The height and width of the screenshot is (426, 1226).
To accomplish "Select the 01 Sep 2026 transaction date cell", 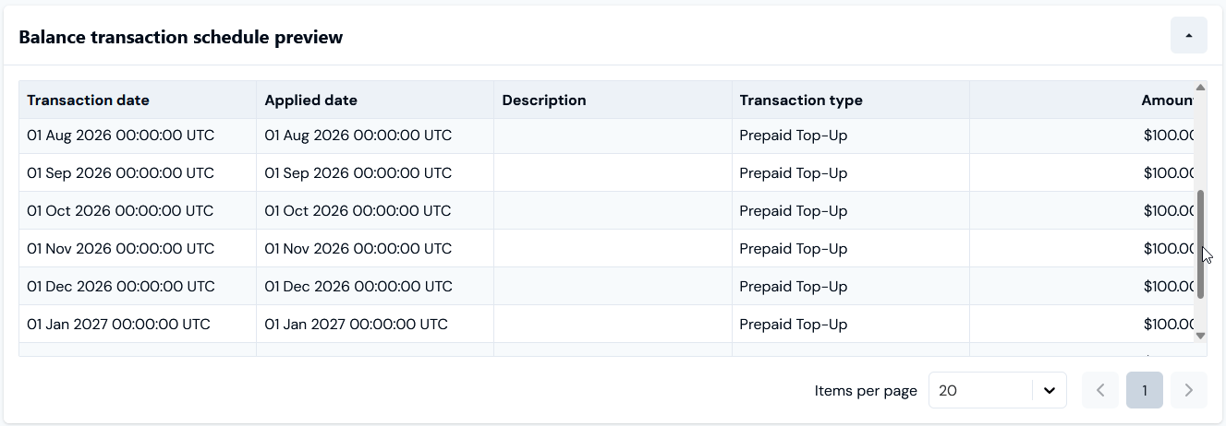I will click(138, 172).
